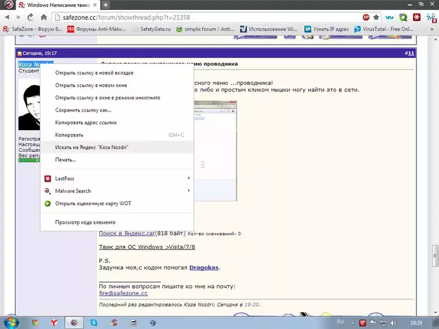Launch Google Chrome from the taskbar
This screenshot has height=329, width=439.
(35, 323)
